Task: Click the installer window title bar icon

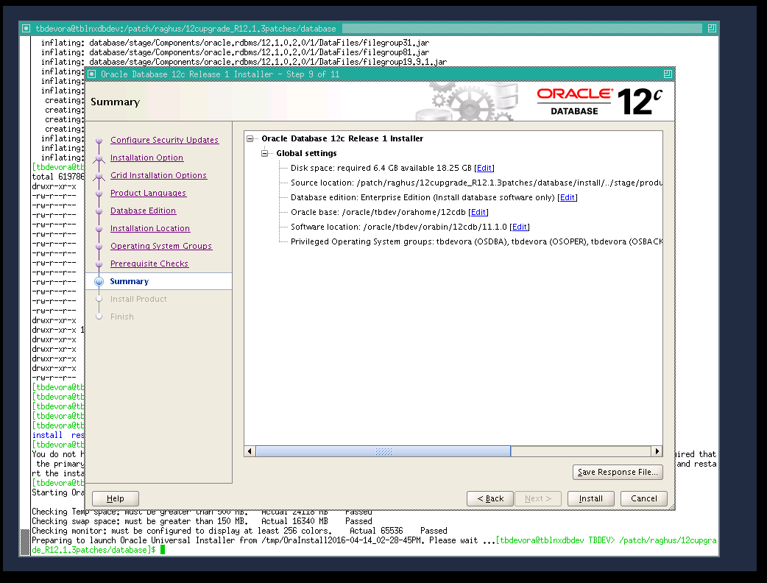Action: click(x=91, y=74)
